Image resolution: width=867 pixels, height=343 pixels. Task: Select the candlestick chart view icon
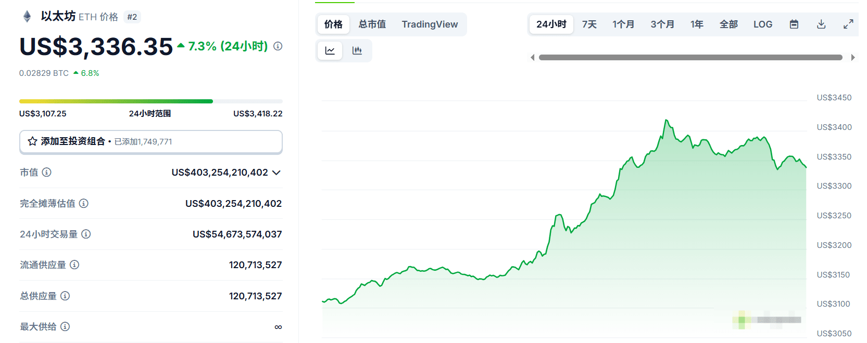tap(357, 50)
